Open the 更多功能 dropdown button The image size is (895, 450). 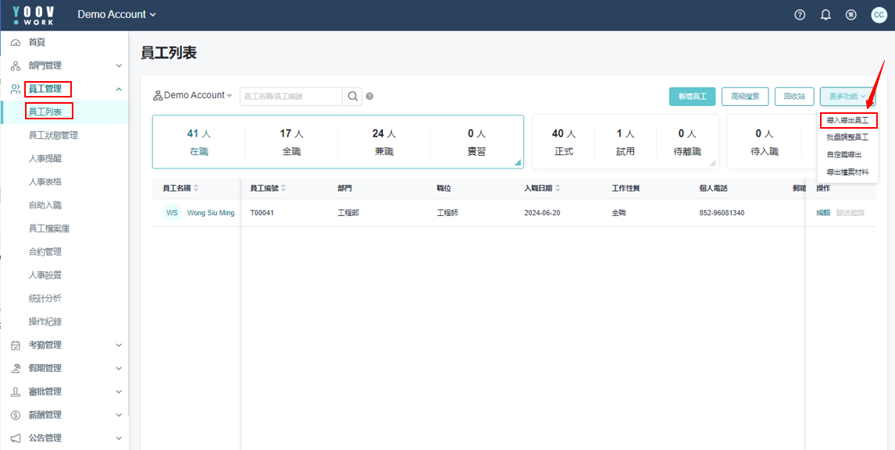click(847, 97)
